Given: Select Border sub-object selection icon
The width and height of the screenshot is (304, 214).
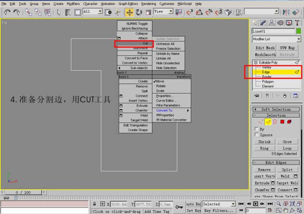Looking at the screenshot, I should (x=275, y=122).
